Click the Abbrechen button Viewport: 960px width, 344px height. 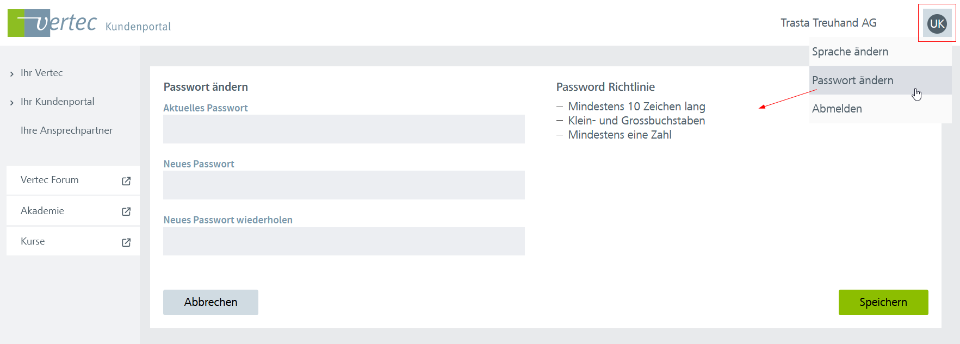pos(210,302)
